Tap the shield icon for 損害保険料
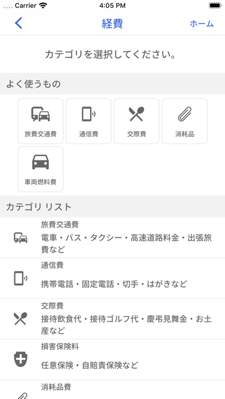 point(21,359)
